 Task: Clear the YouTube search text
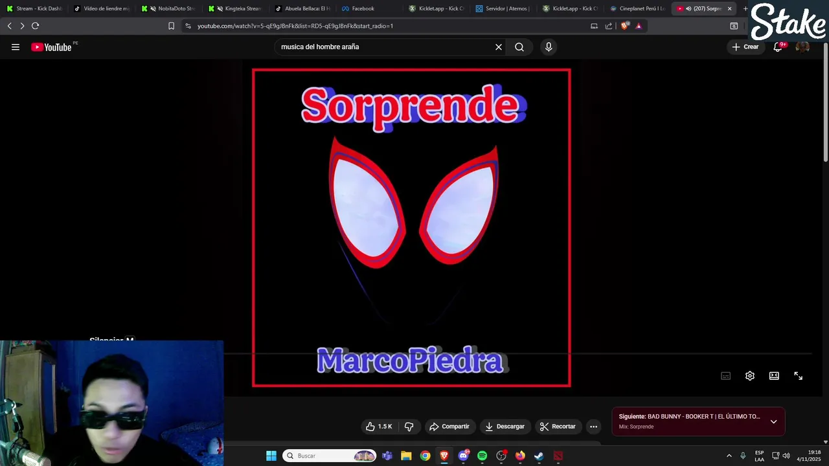(x=499, y=47)
